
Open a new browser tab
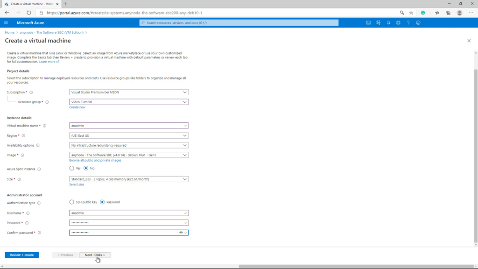[x=65, y=4]
